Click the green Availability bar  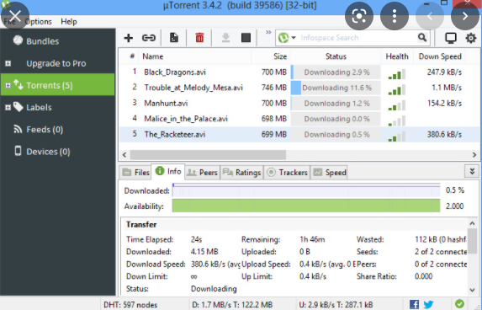pos(306,206)
